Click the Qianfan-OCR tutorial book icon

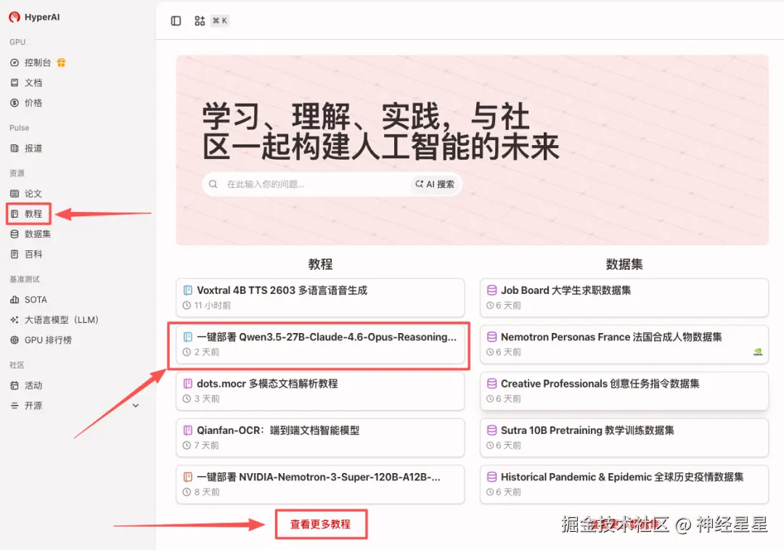(x=188, y=430)
